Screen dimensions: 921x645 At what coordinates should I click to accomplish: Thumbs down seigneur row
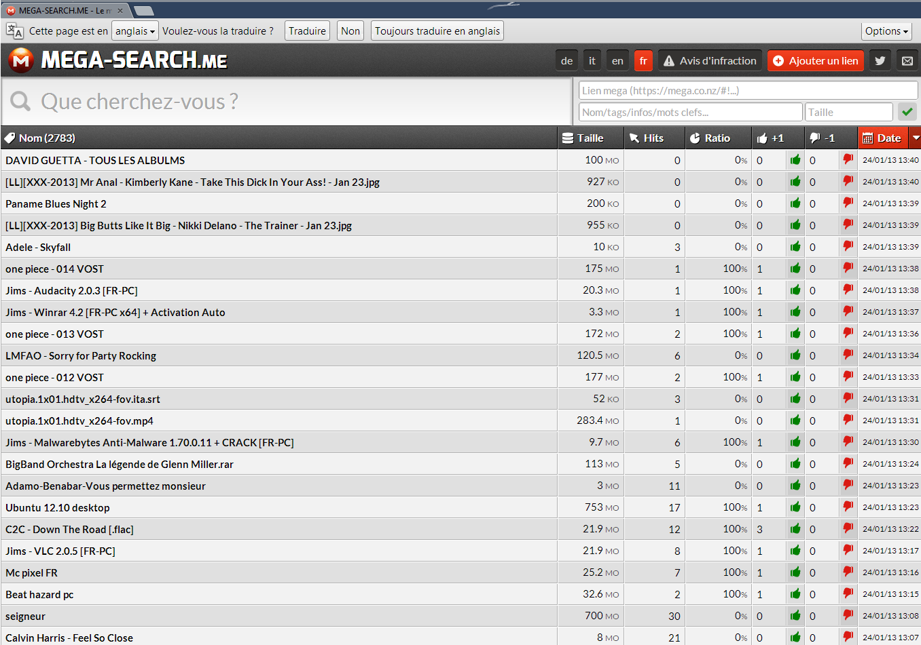pyautogui.click(x=848, y=616)
